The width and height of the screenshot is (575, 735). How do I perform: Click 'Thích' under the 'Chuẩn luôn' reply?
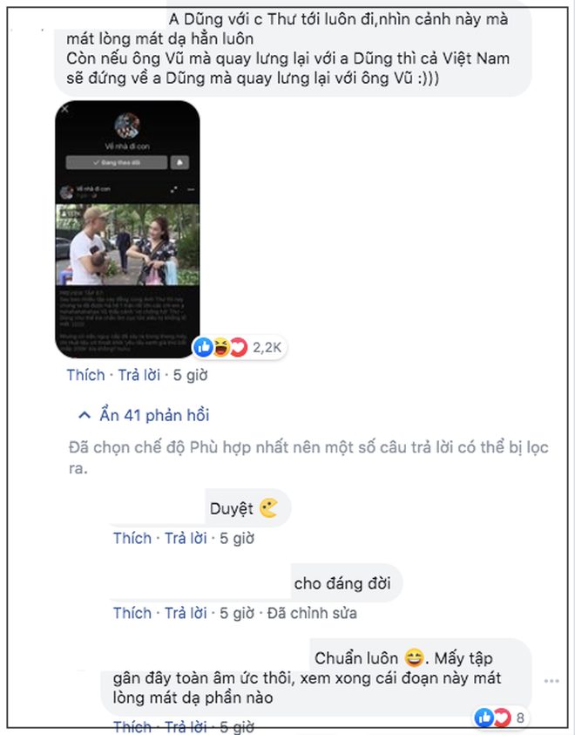pos(132,726)
